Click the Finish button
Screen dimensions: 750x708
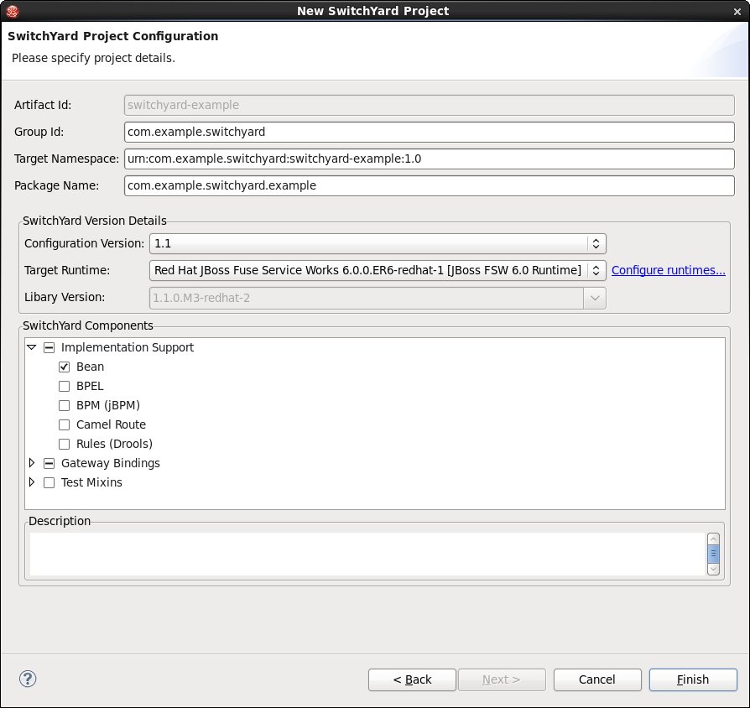coord(693,679)
